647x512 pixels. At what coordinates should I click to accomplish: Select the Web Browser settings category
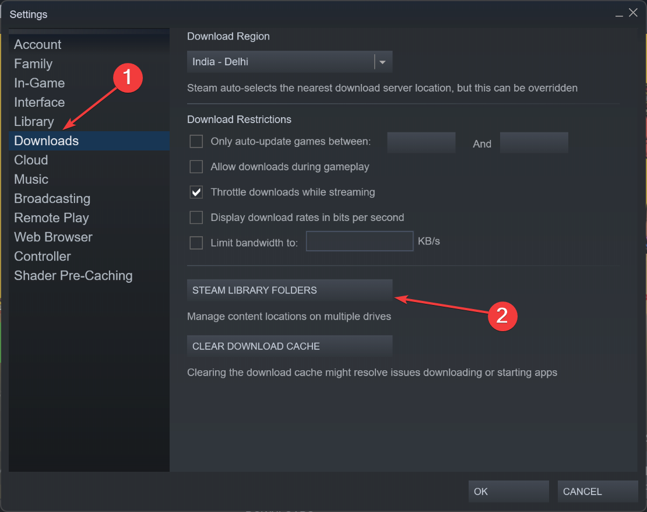53,237
